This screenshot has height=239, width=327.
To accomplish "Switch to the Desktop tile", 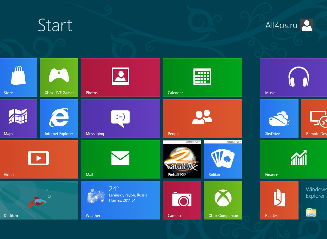I will (39, 200).
